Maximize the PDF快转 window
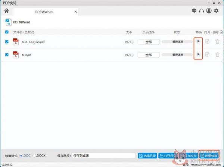This screenshot has width=224, height=167. point(214,3)
